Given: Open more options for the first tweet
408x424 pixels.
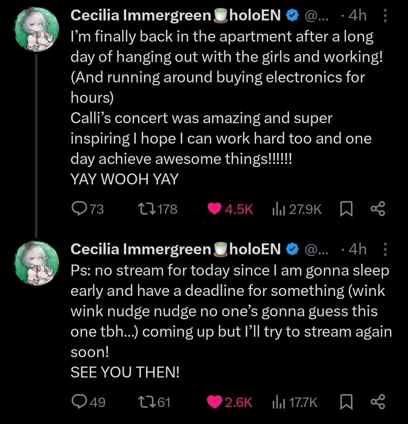Looking at the screenshot, I should [385, 16].
